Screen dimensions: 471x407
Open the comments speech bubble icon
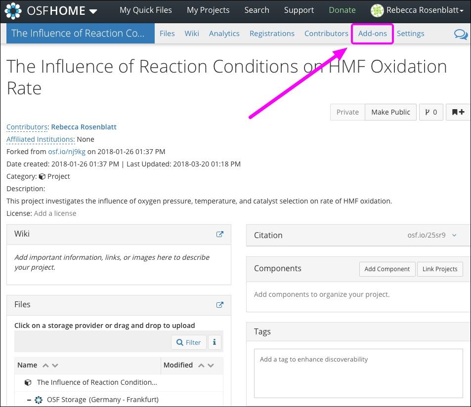tap(461, 34)
